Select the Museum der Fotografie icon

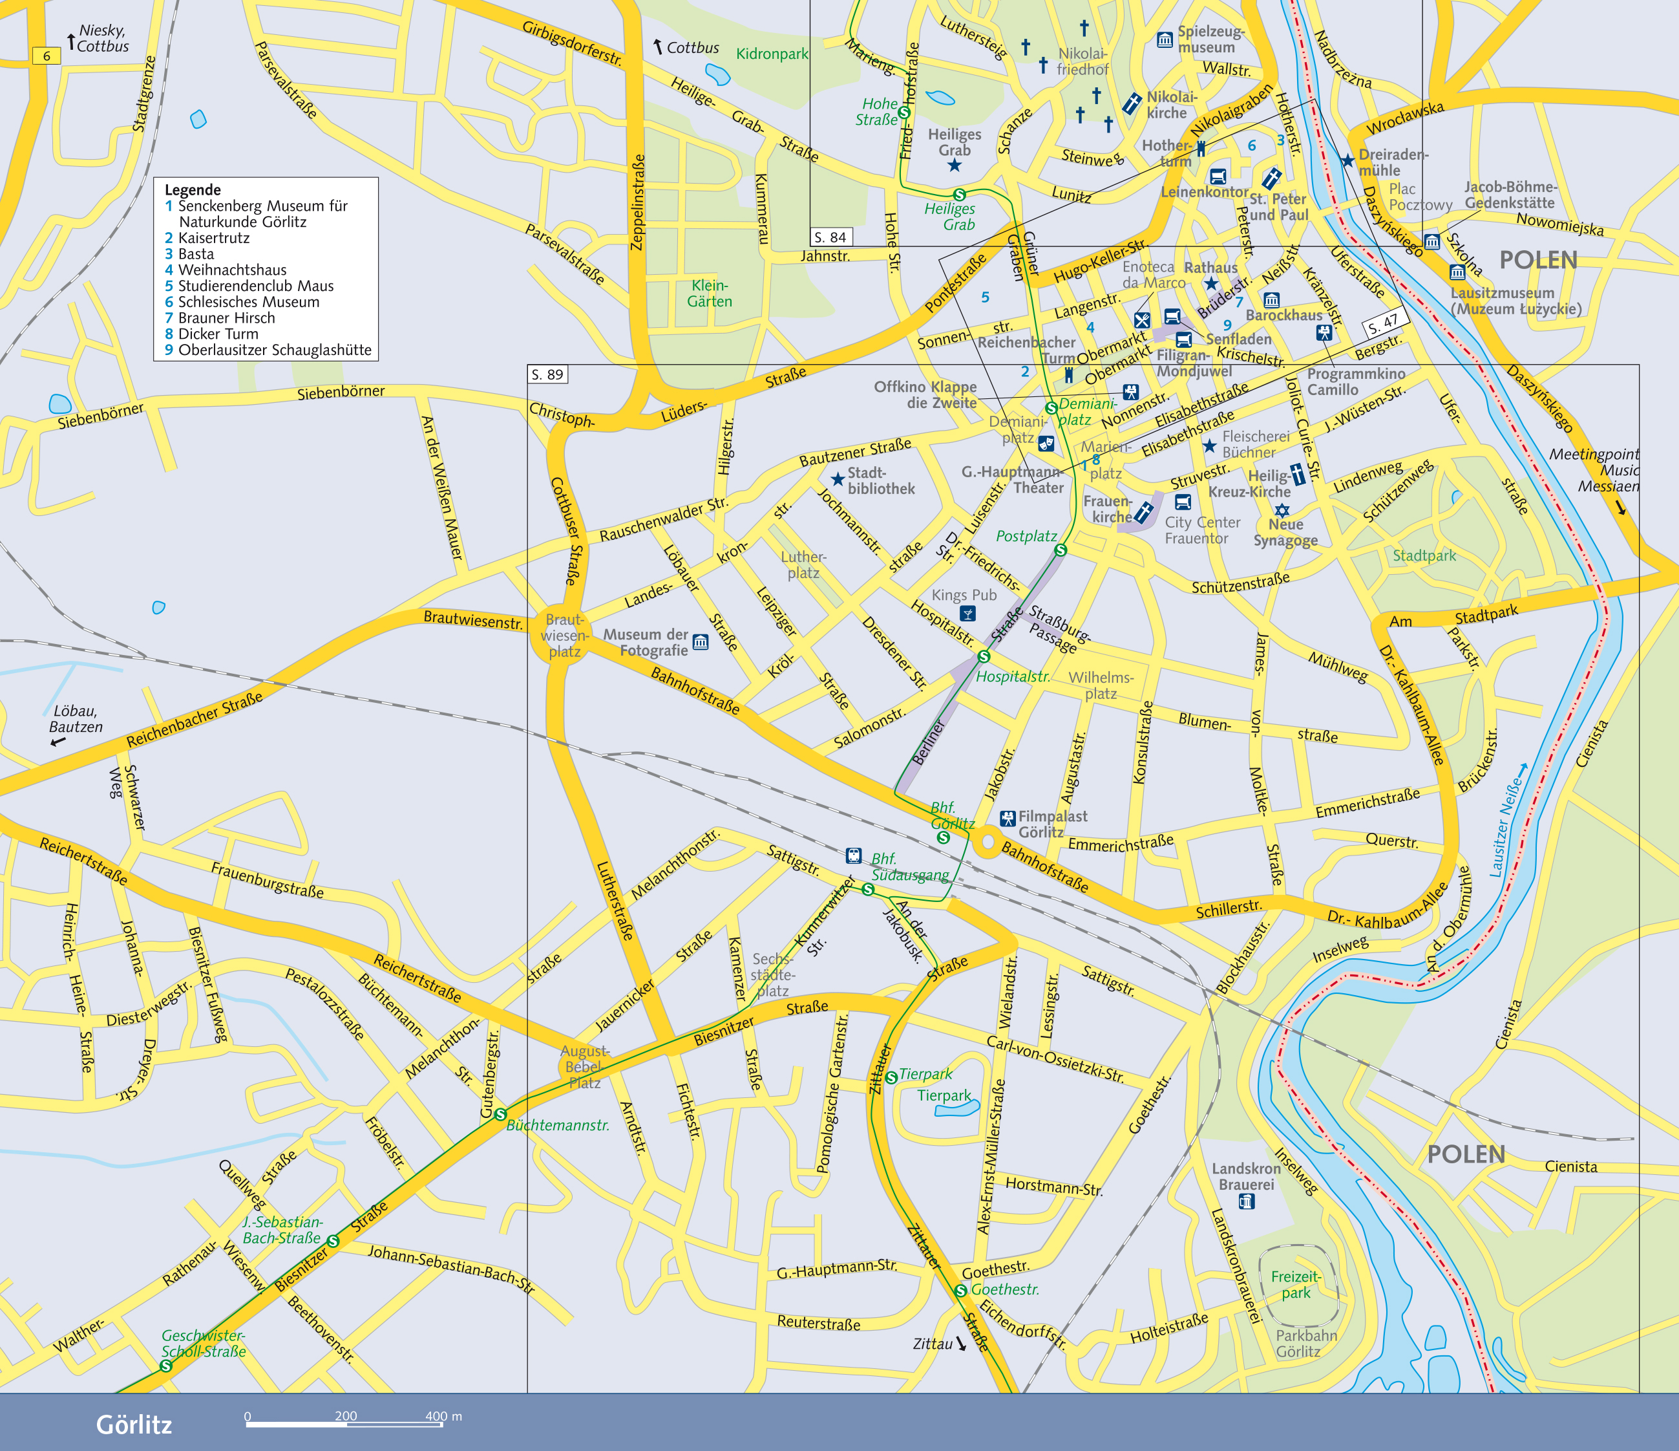pos(700,642)
